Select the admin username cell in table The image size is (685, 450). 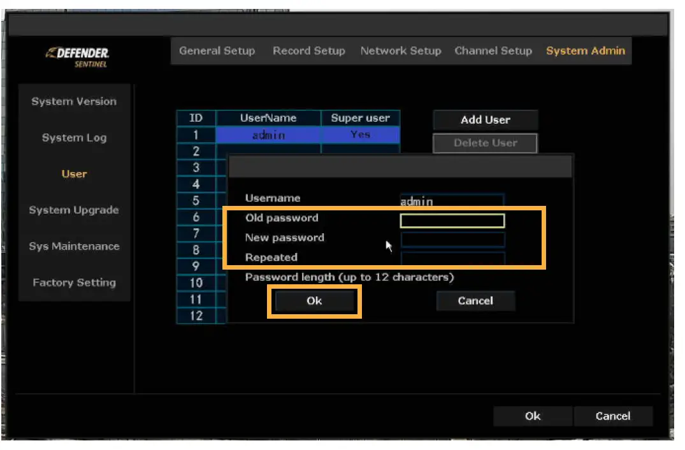tap(268, 134)
